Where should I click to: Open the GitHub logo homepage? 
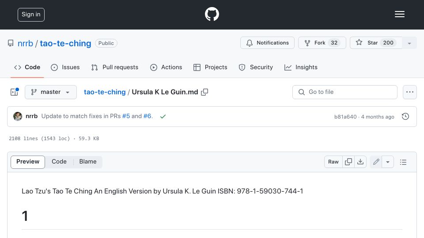click(212, 14)
